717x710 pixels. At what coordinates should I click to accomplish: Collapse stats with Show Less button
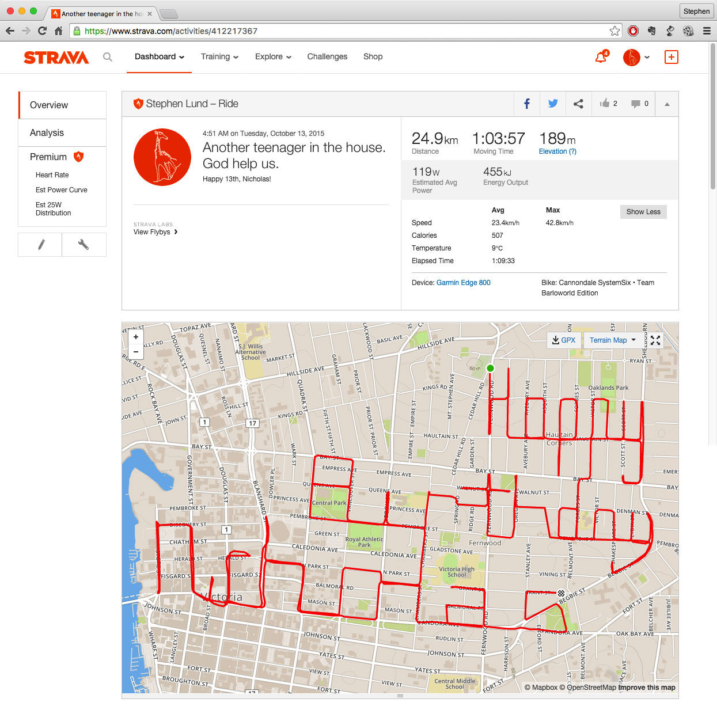pyautogui.click(x=643, y=212)
